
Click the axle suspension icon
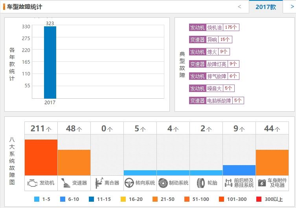[228, 183]
